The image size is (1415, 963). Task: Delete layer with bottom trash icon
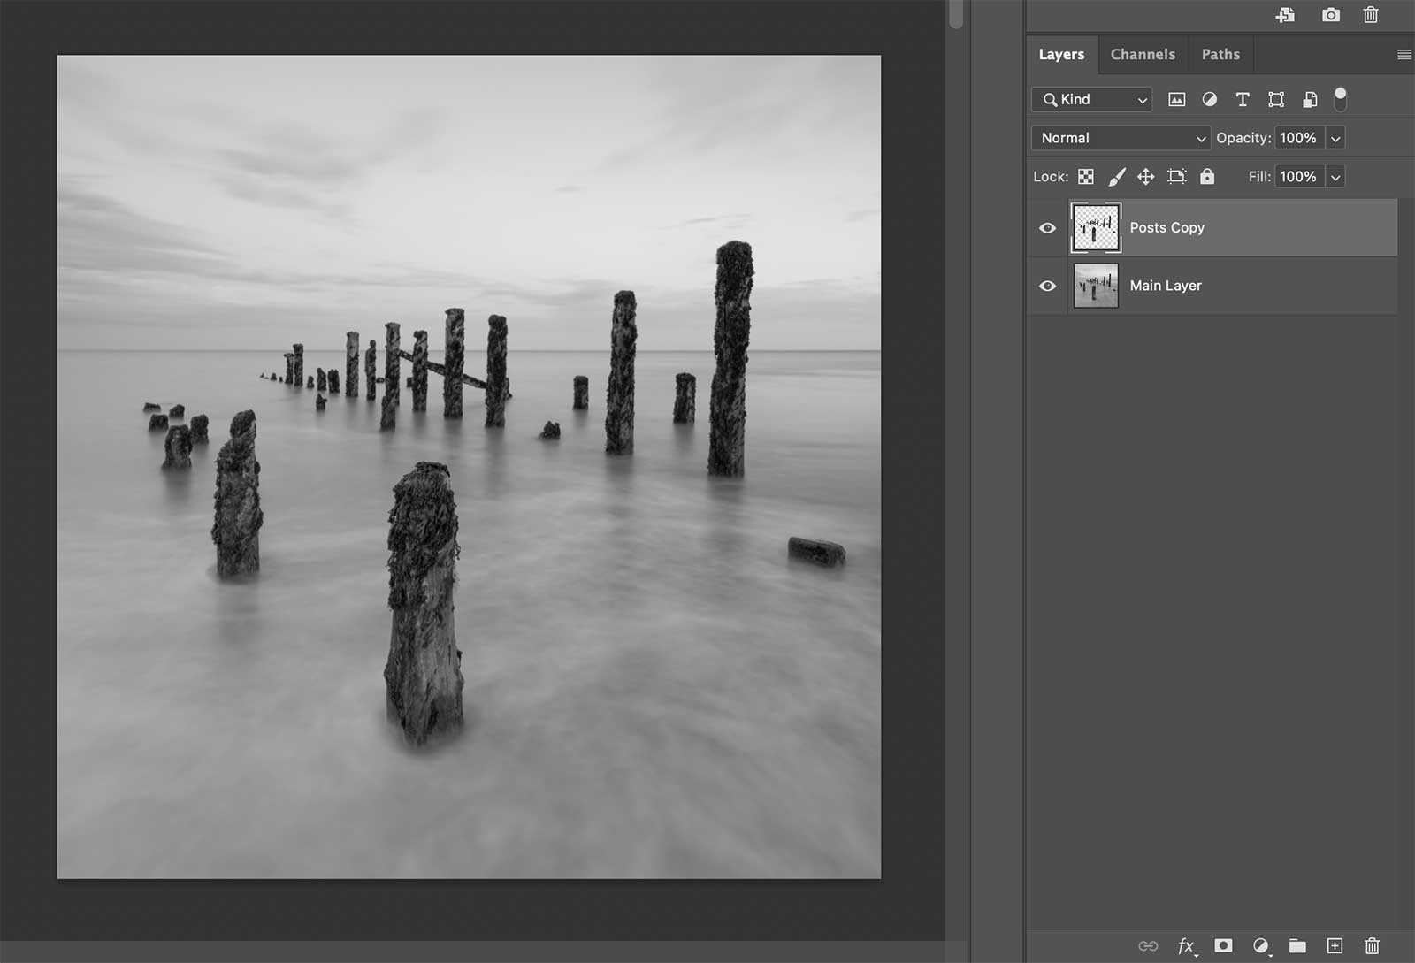[1372, 945]
